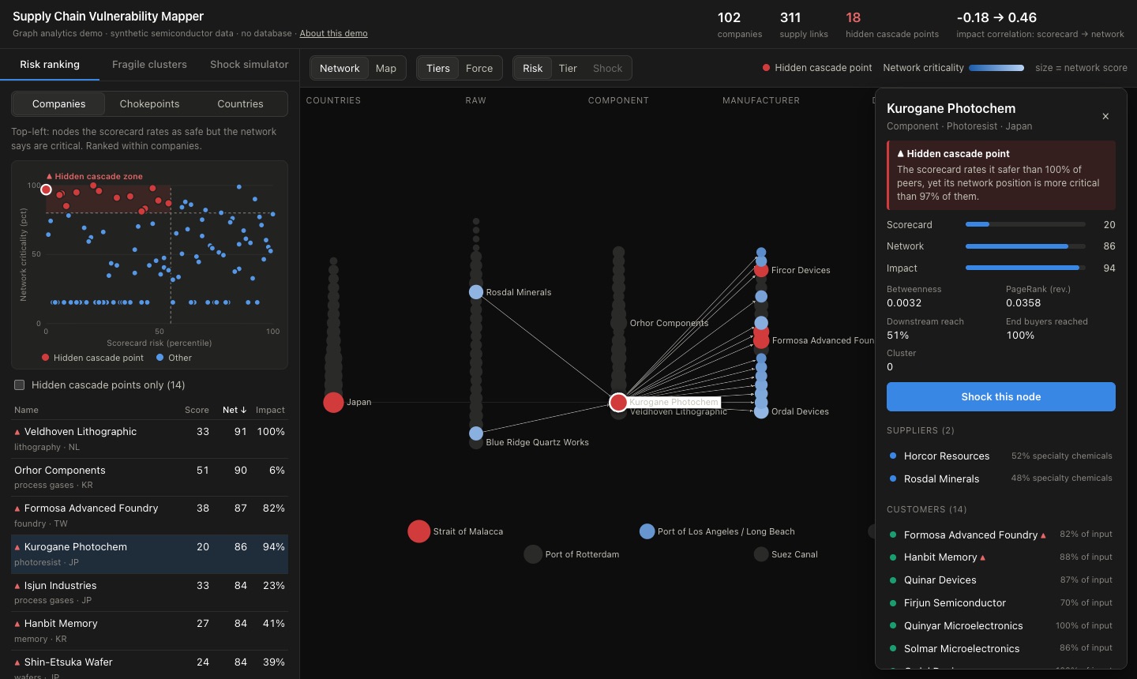This screenshot has width=1137, height=679.
Task: Click the Ordal Devices node
Action: pos(761,411)
